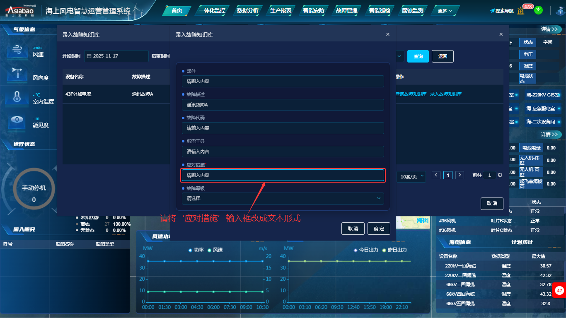Open the 10条/页 page size dropdown
Viewport: 566px width, 318px height.
411,176
